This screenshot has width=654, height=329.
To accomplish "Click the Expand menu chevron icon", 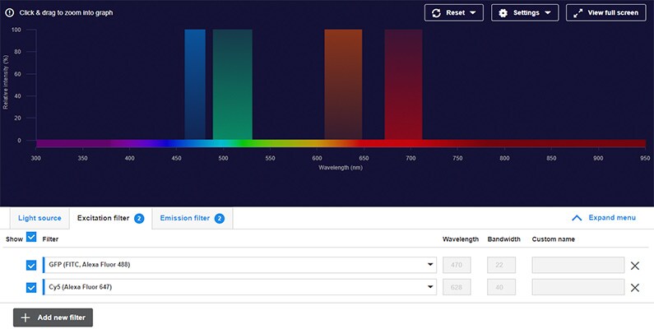I will click(577, 218).
